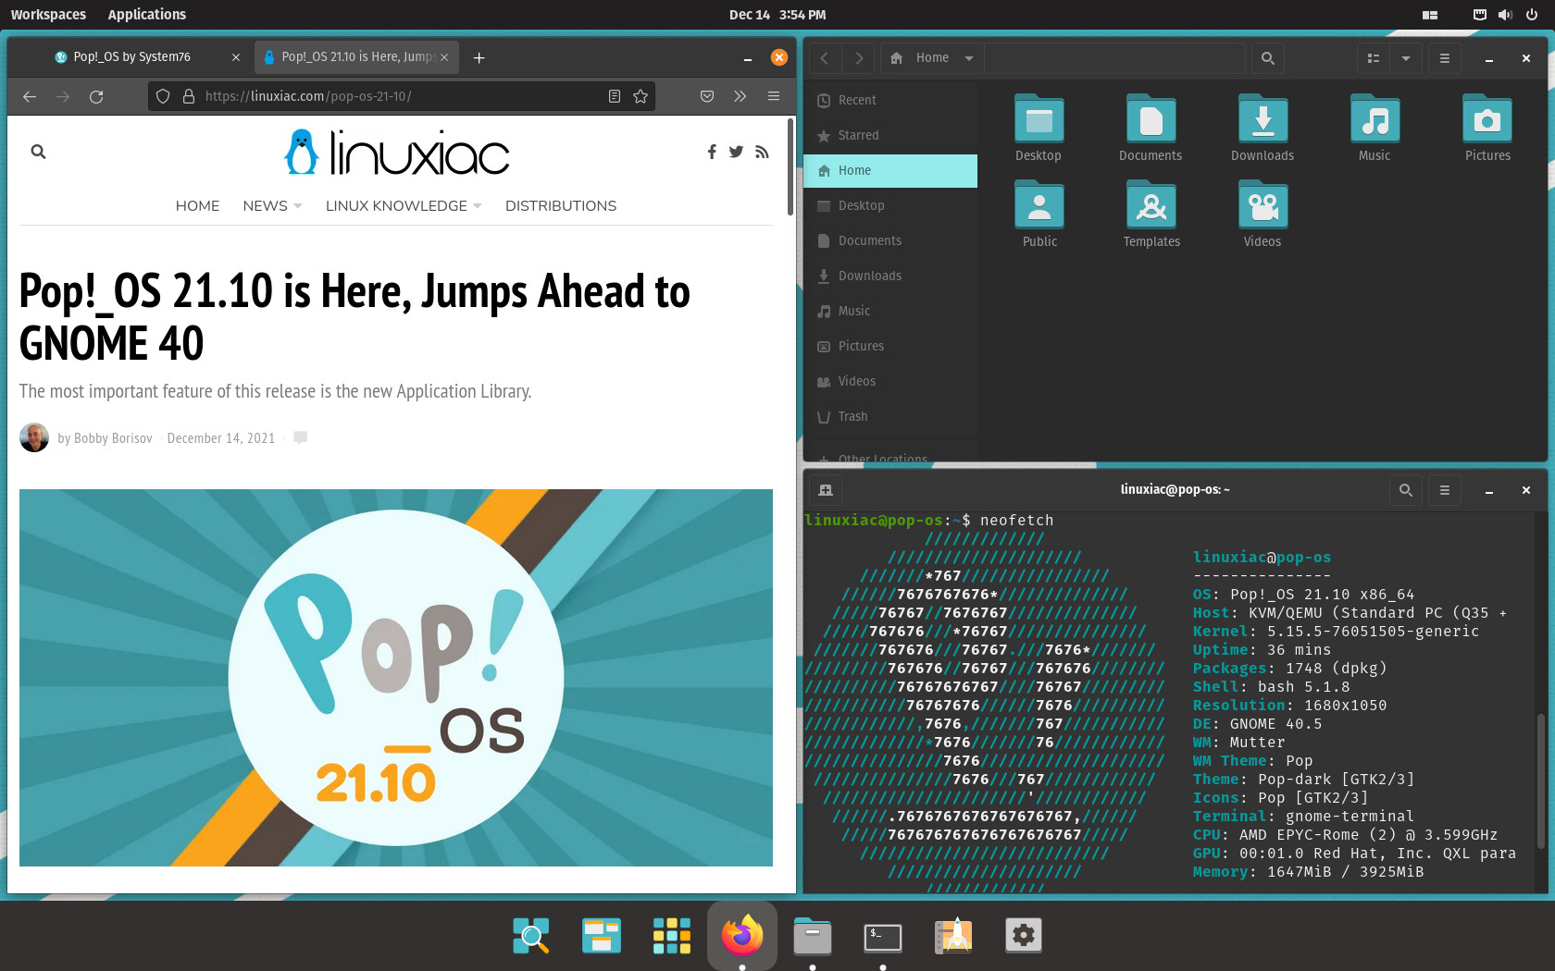Open the Desktop folder icon in Files

coord(1039,128)
